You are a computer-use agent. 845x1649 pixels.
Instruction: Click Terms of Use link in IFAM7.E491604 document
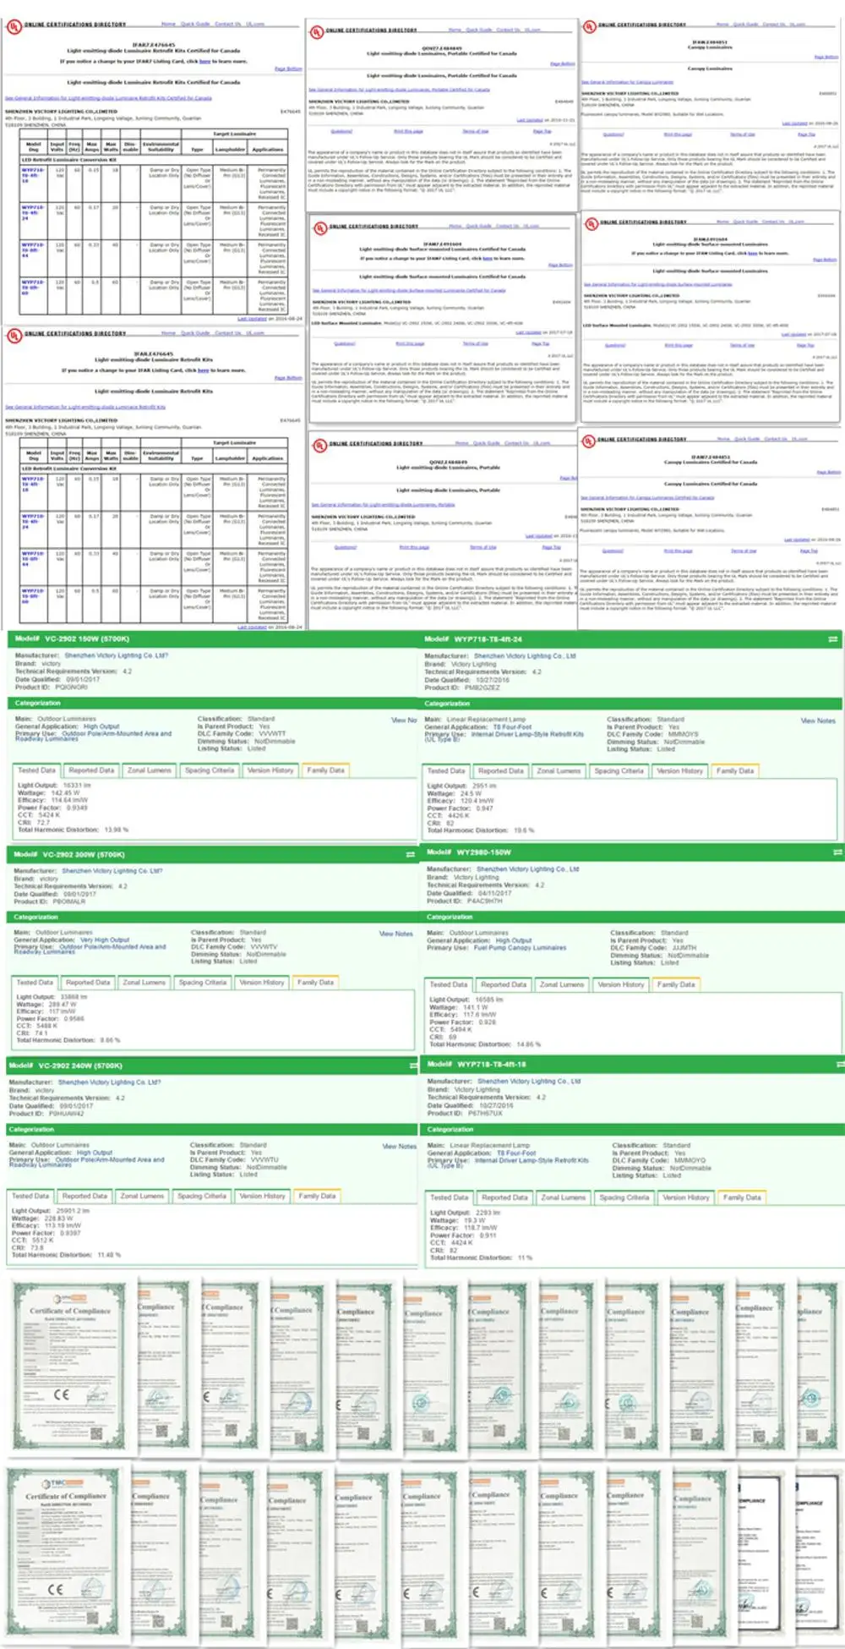point(475,343)
